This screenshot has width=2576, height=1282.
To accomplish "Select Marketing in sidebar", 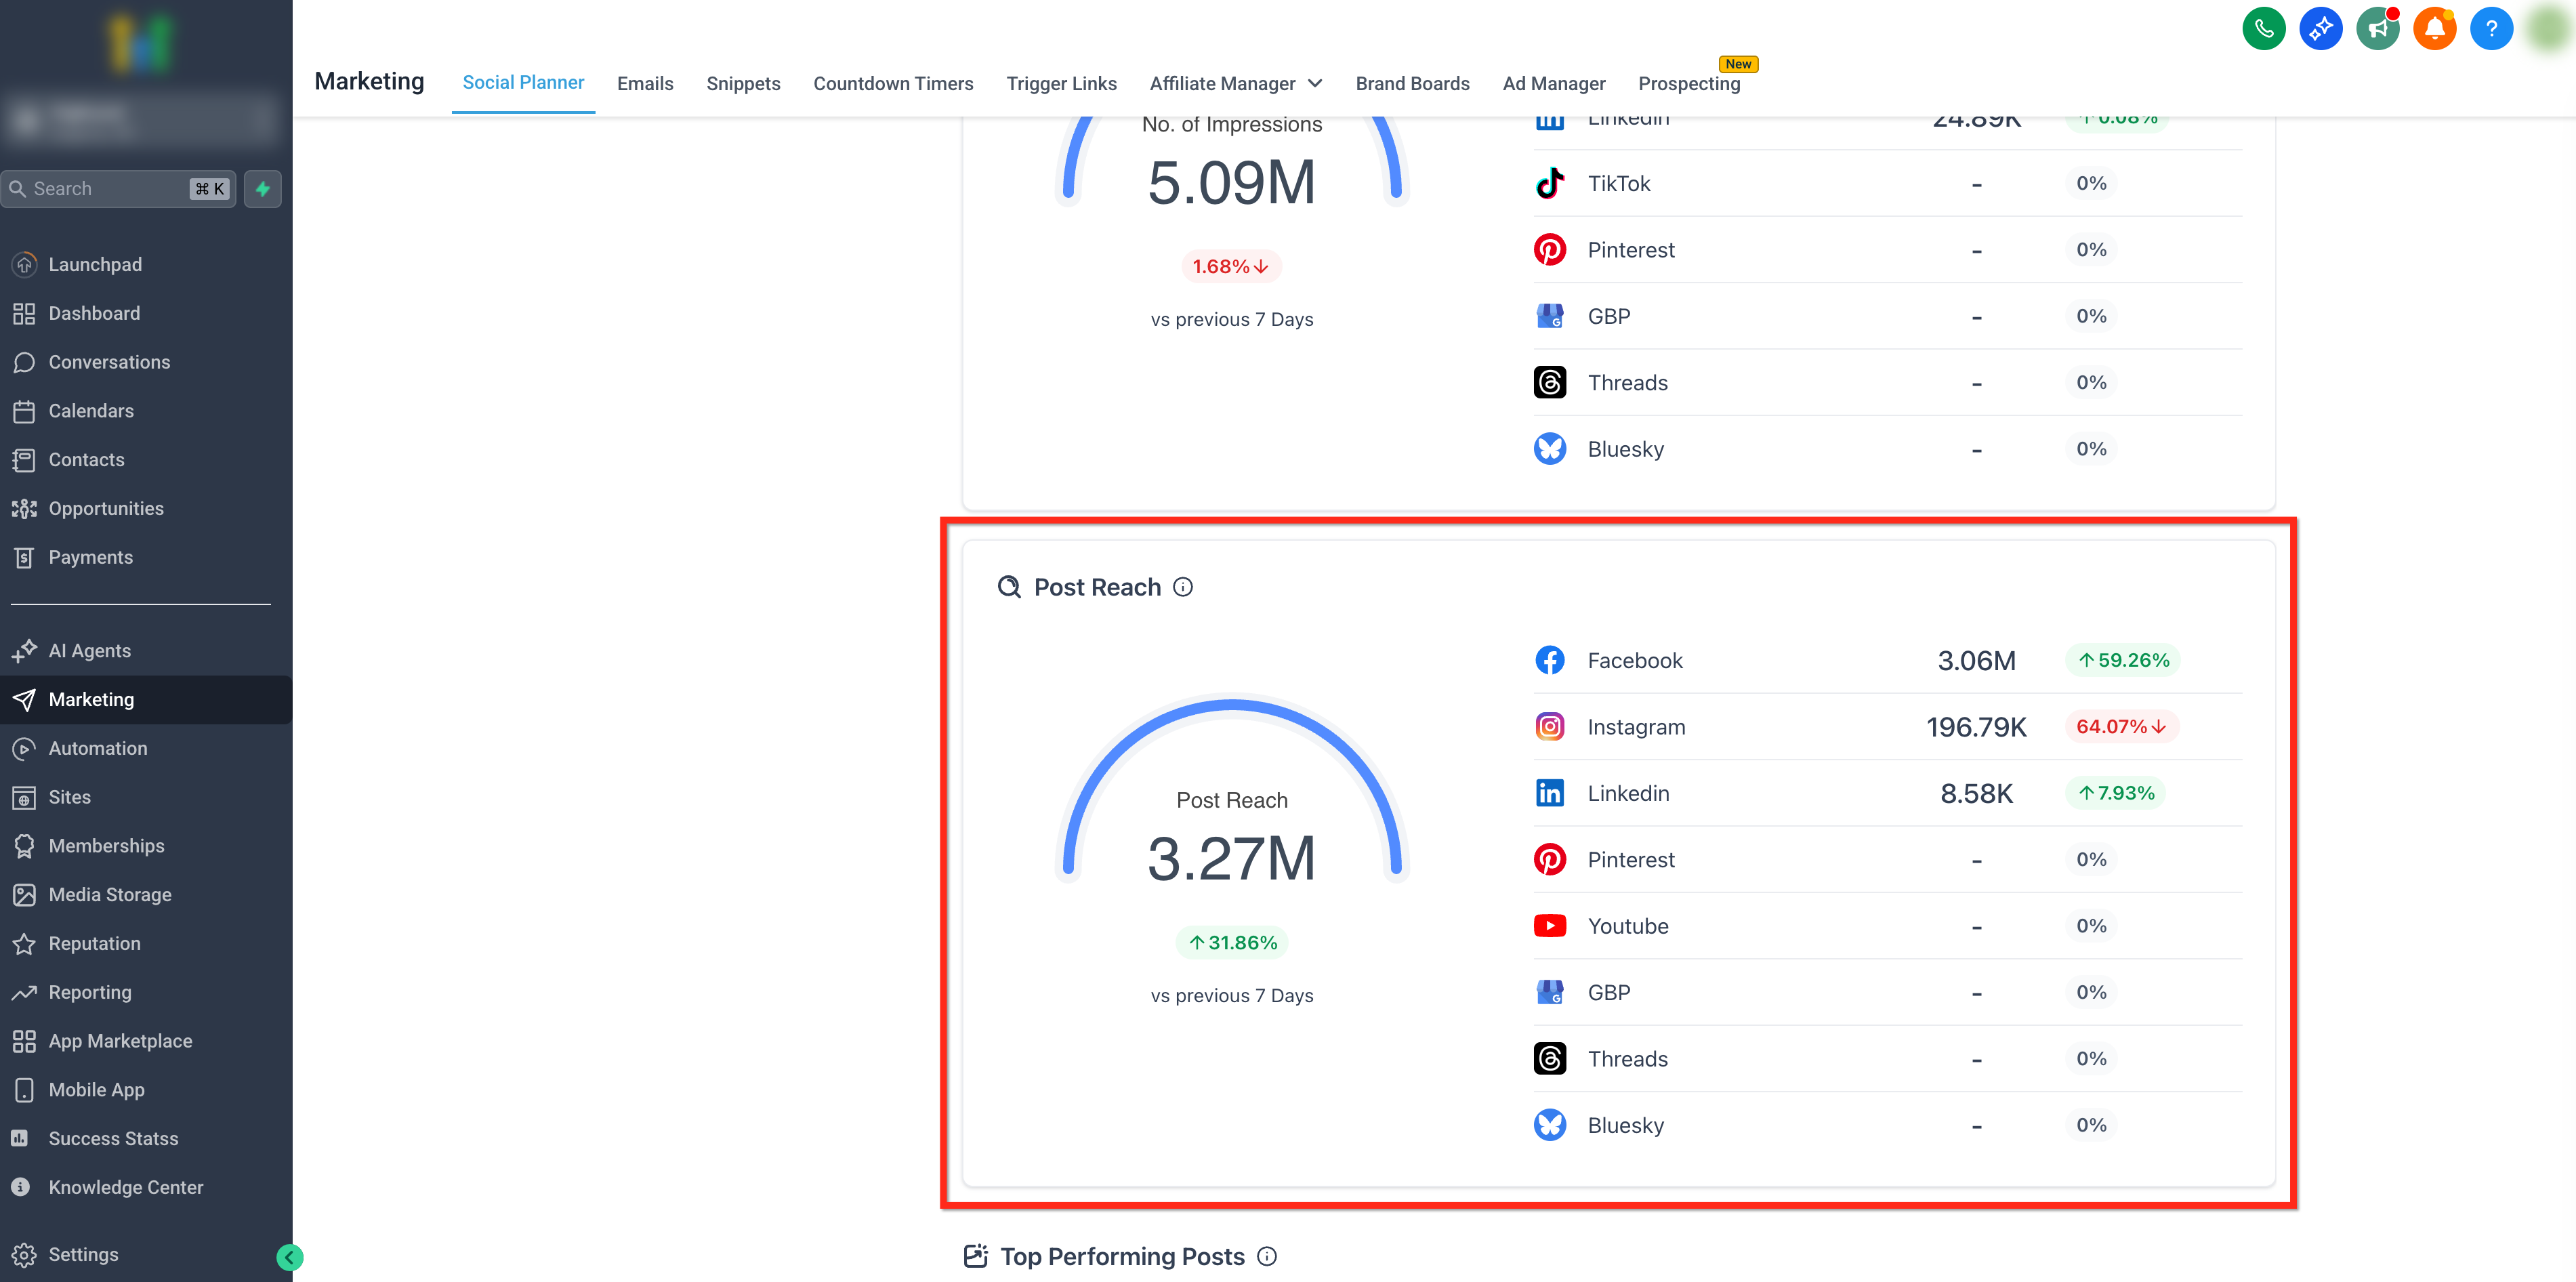I will pos(146,700).
